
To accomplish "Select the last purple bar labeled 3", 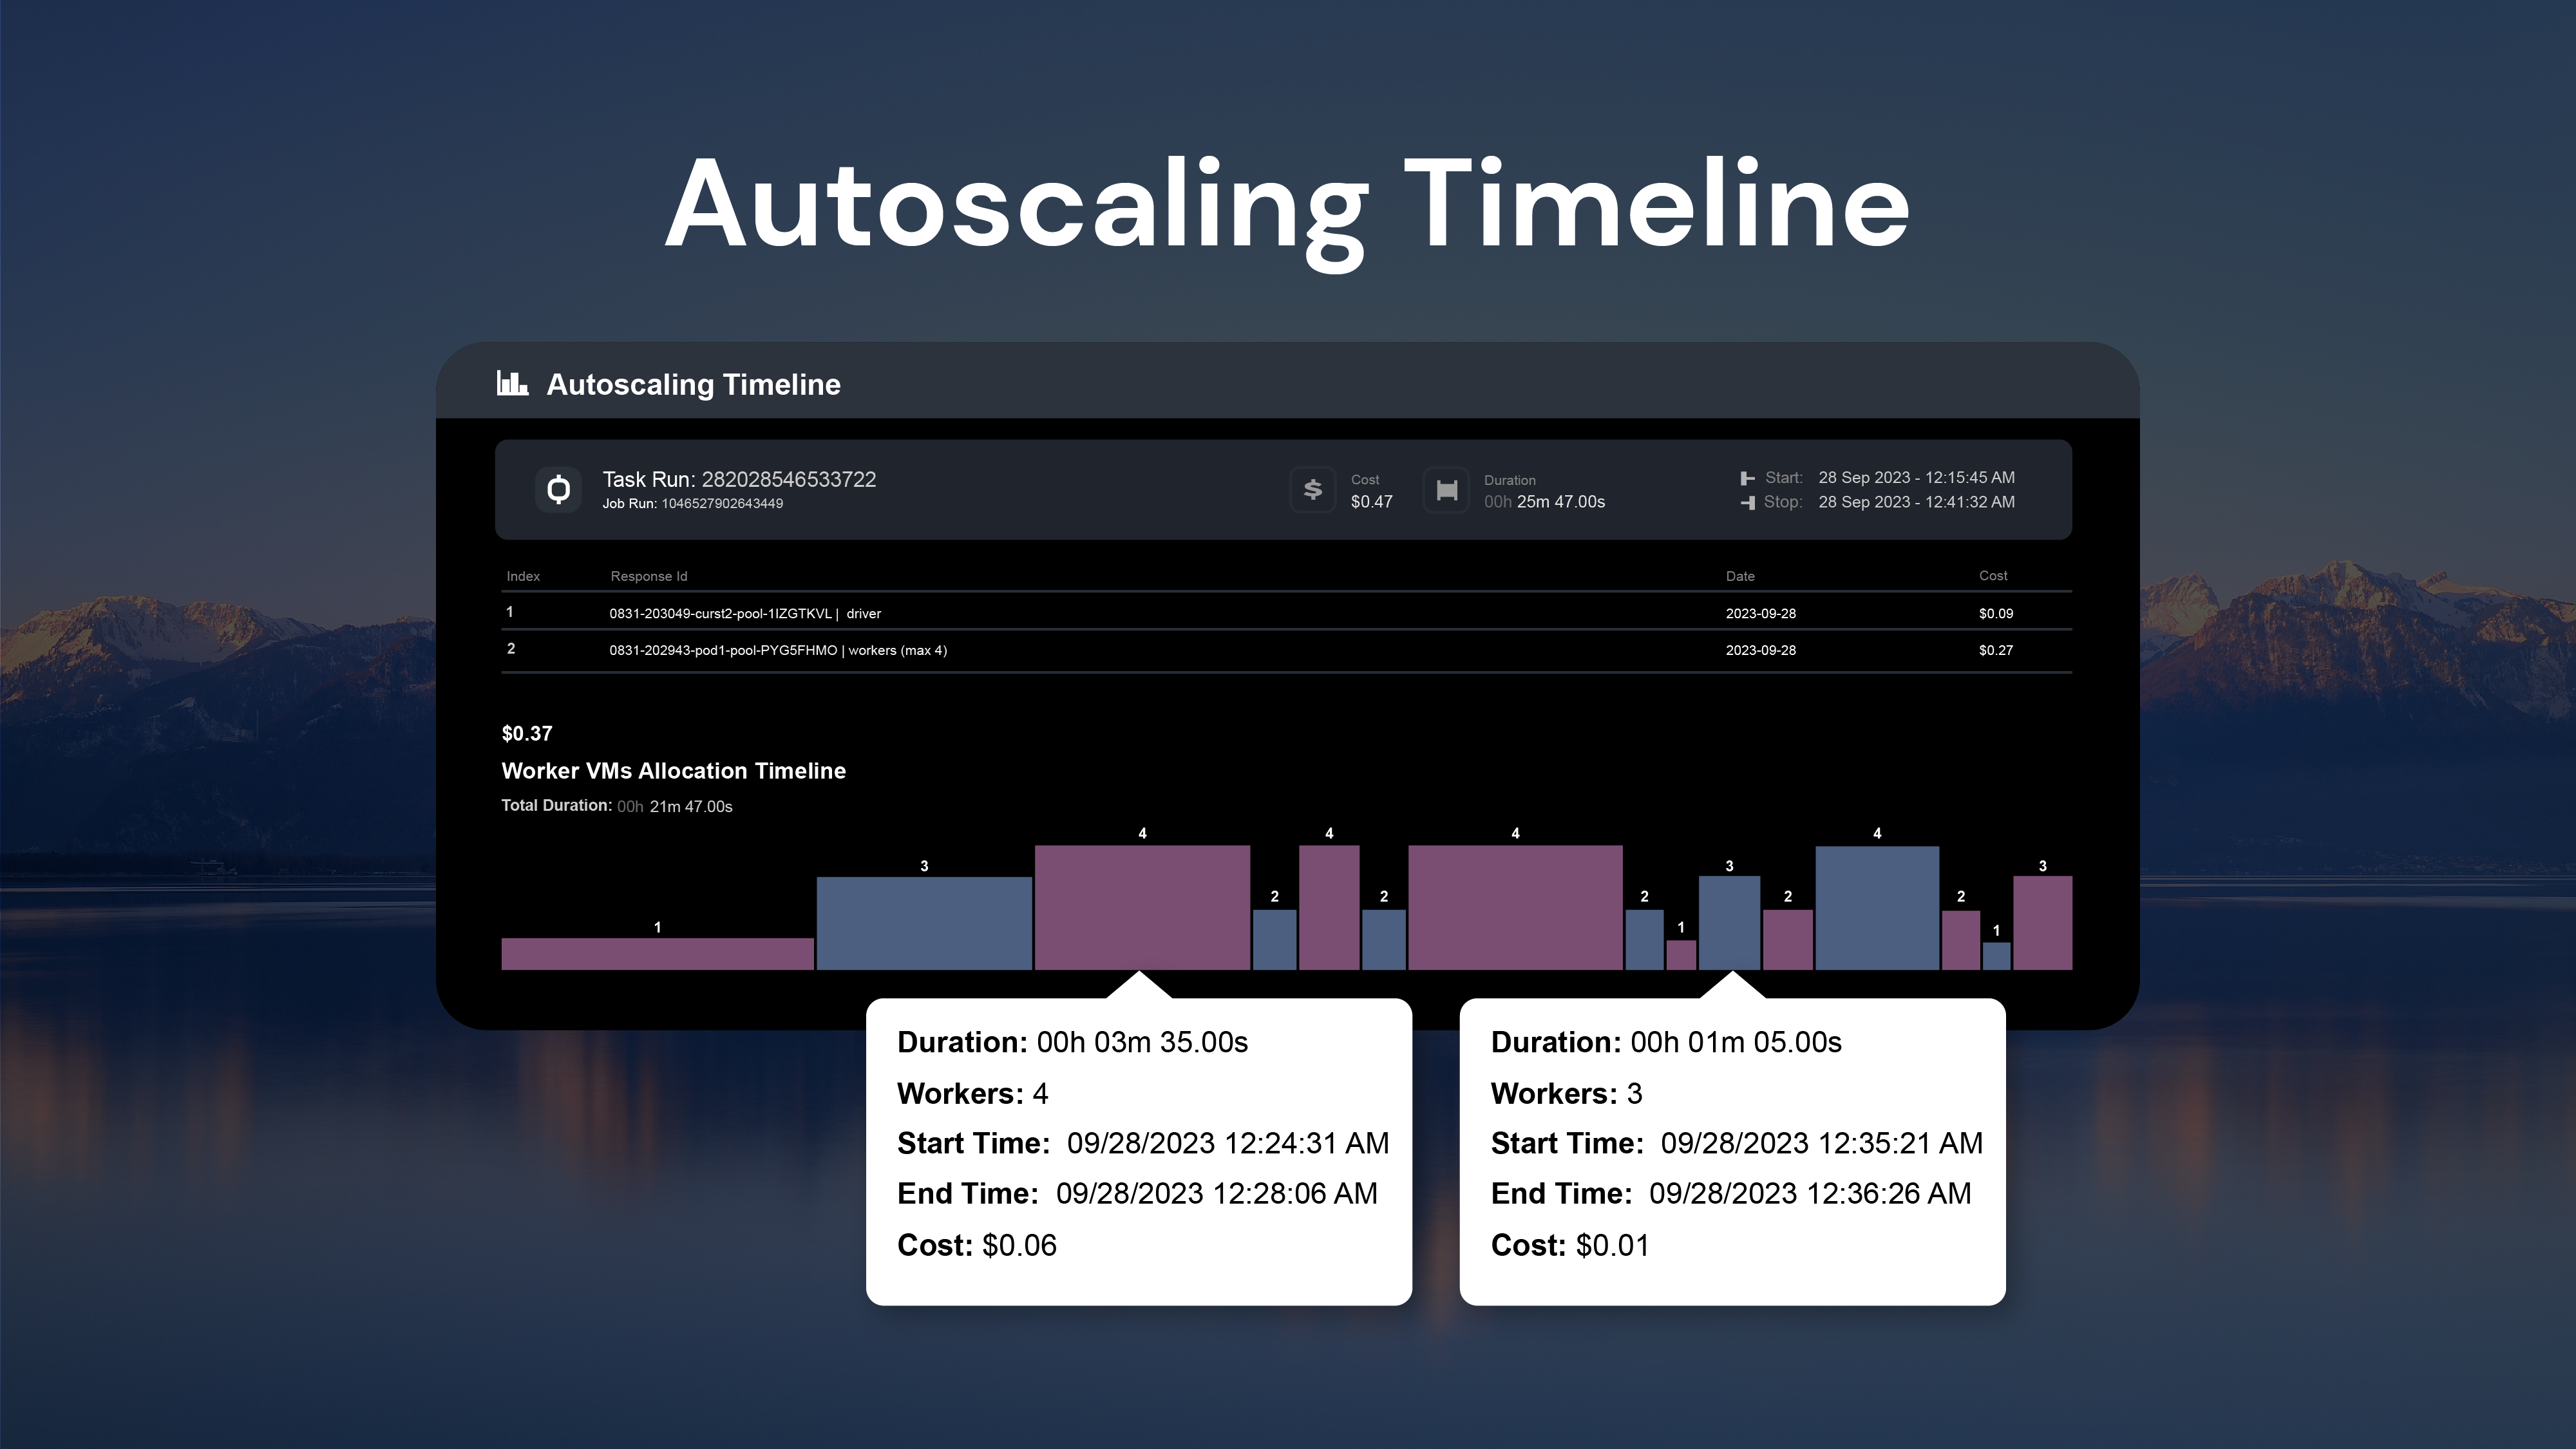I will (2042, 923).
